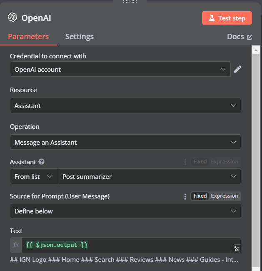Grab the panel drag handle at top
Screen dimensions: 262x271
[130, 2]
